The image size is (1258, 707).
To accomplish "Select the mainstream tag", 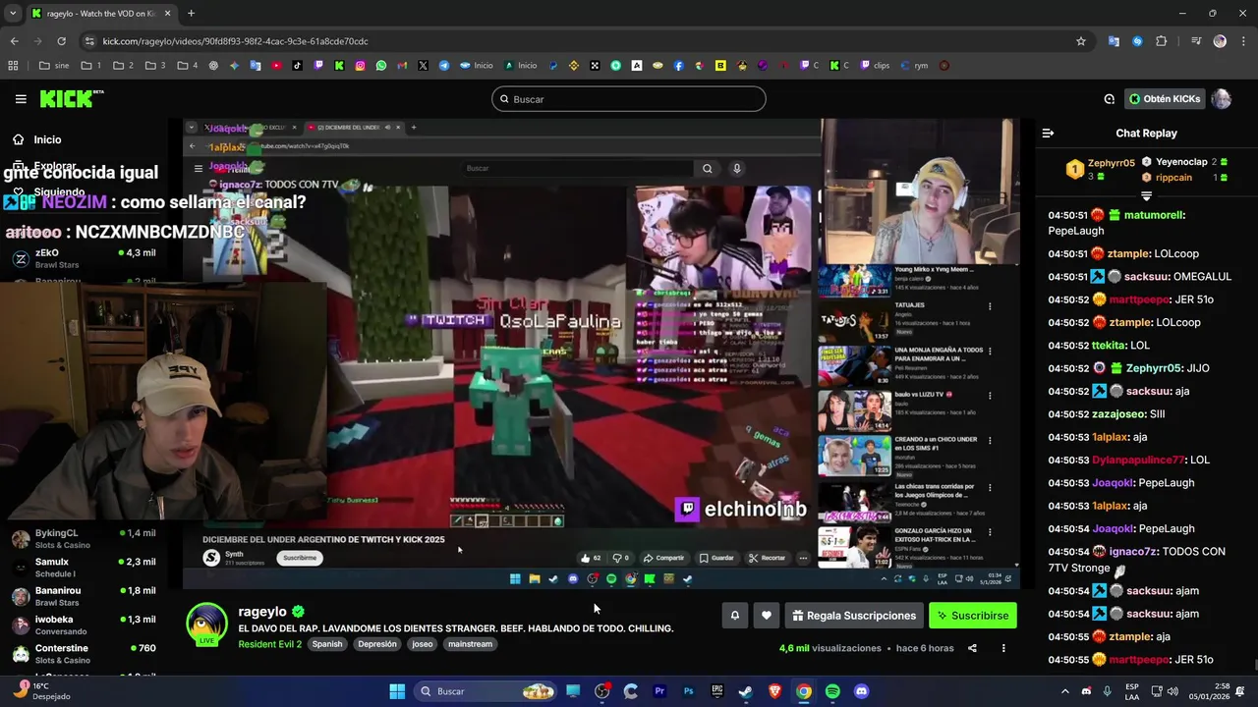I will (x=470, y=644).
